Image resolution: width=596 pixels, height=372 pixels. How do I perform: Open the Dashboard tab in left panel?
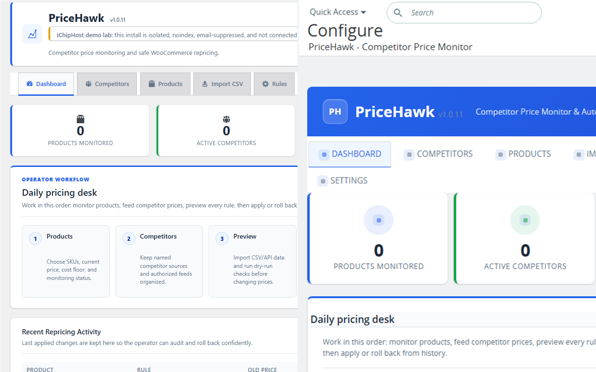(46, 84)
